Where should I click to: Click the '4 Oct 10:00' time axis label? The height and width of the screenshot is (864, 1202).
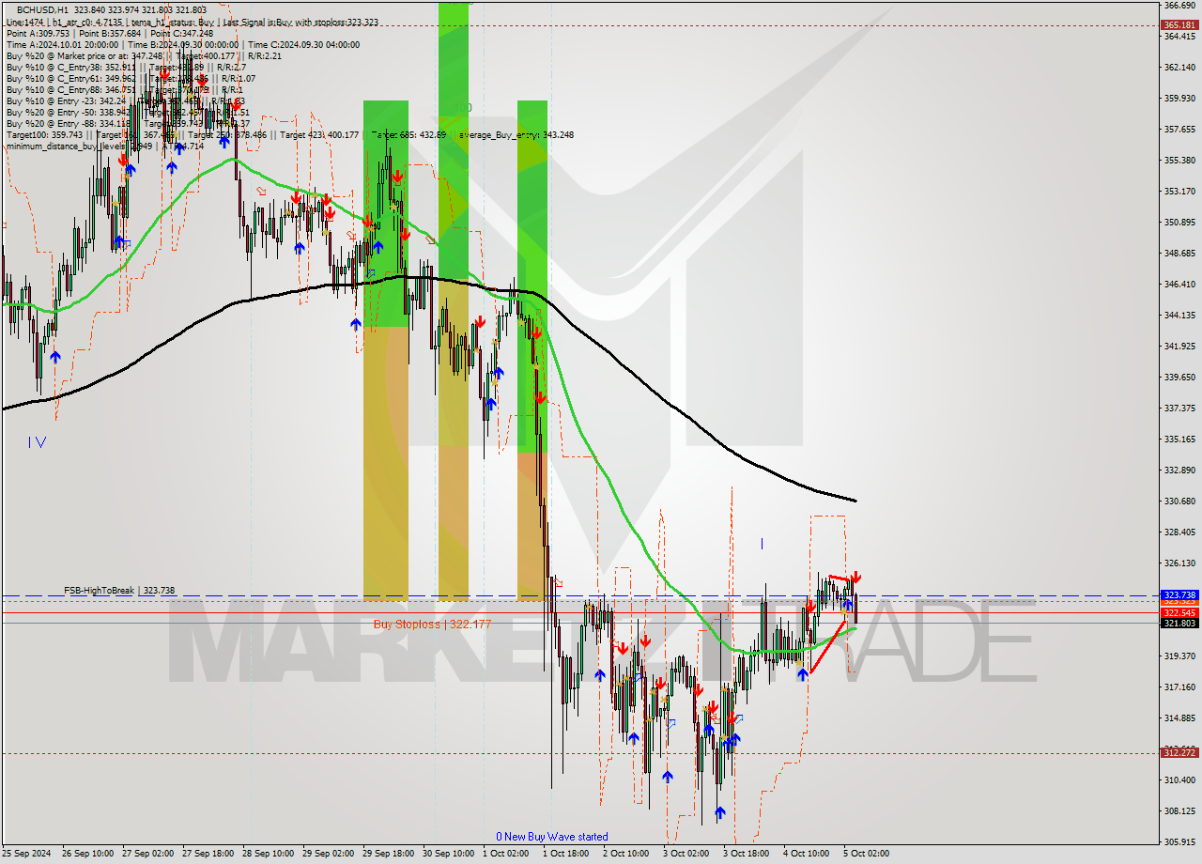[x=807, y=854]
